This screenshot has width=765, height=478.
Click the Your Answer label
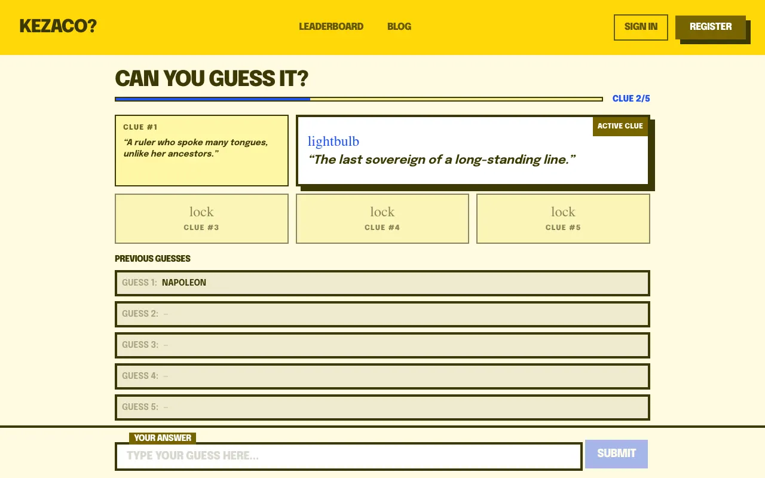pos(163,438)
